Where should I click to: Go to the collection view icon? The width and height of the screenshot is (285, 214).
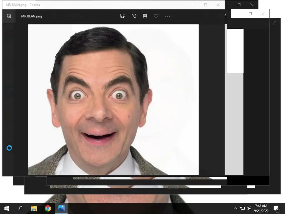pos(9,16)
